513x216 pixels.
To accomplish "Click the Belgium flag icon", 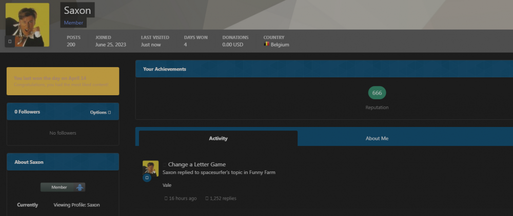I will (x=266, y=45).
